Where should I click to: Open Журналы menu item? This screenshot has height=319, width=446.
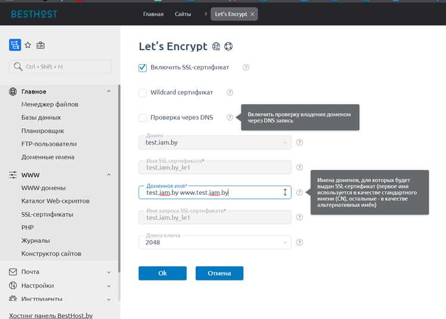(x=36, y=241)
